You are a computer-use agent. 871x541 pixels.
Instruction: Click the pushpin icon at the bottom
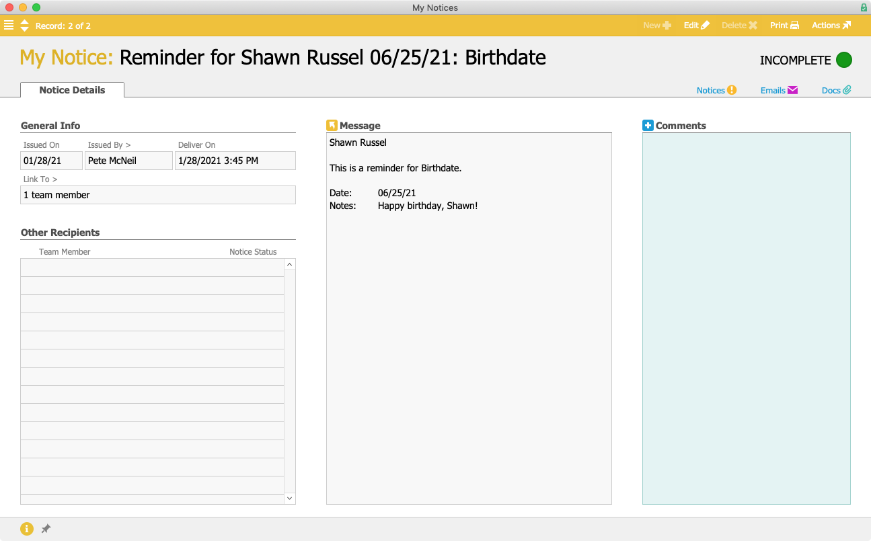pos(46,529)
